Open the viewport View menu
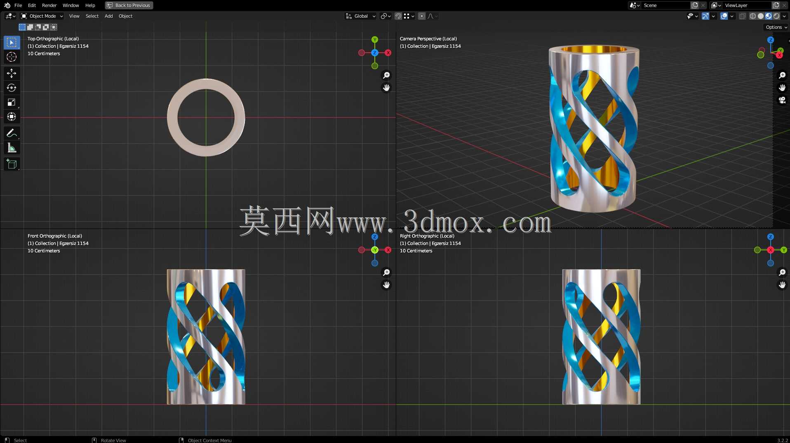 coord(74,16)
